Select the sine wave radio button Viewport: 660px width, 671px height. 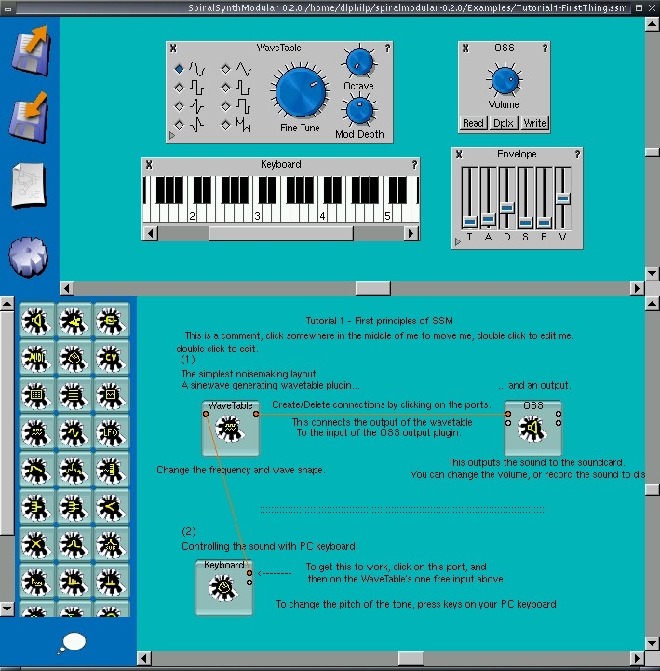[179, 69]
